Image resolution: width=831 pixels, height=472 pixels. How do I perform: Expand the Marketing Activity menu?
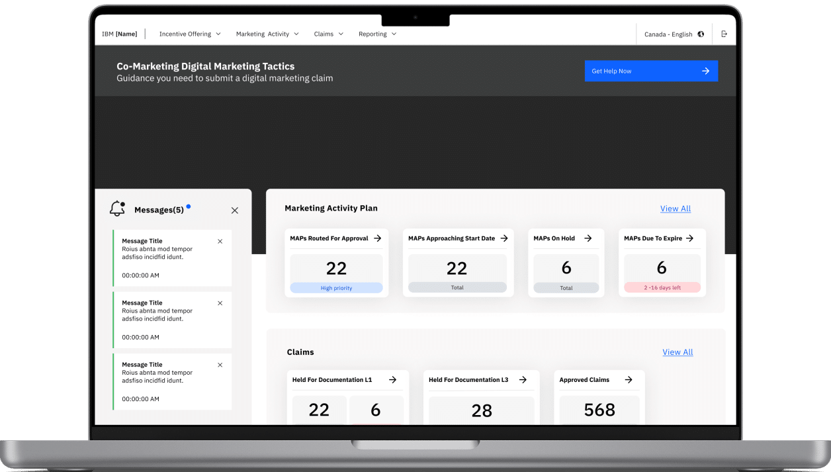pos(267,34)
